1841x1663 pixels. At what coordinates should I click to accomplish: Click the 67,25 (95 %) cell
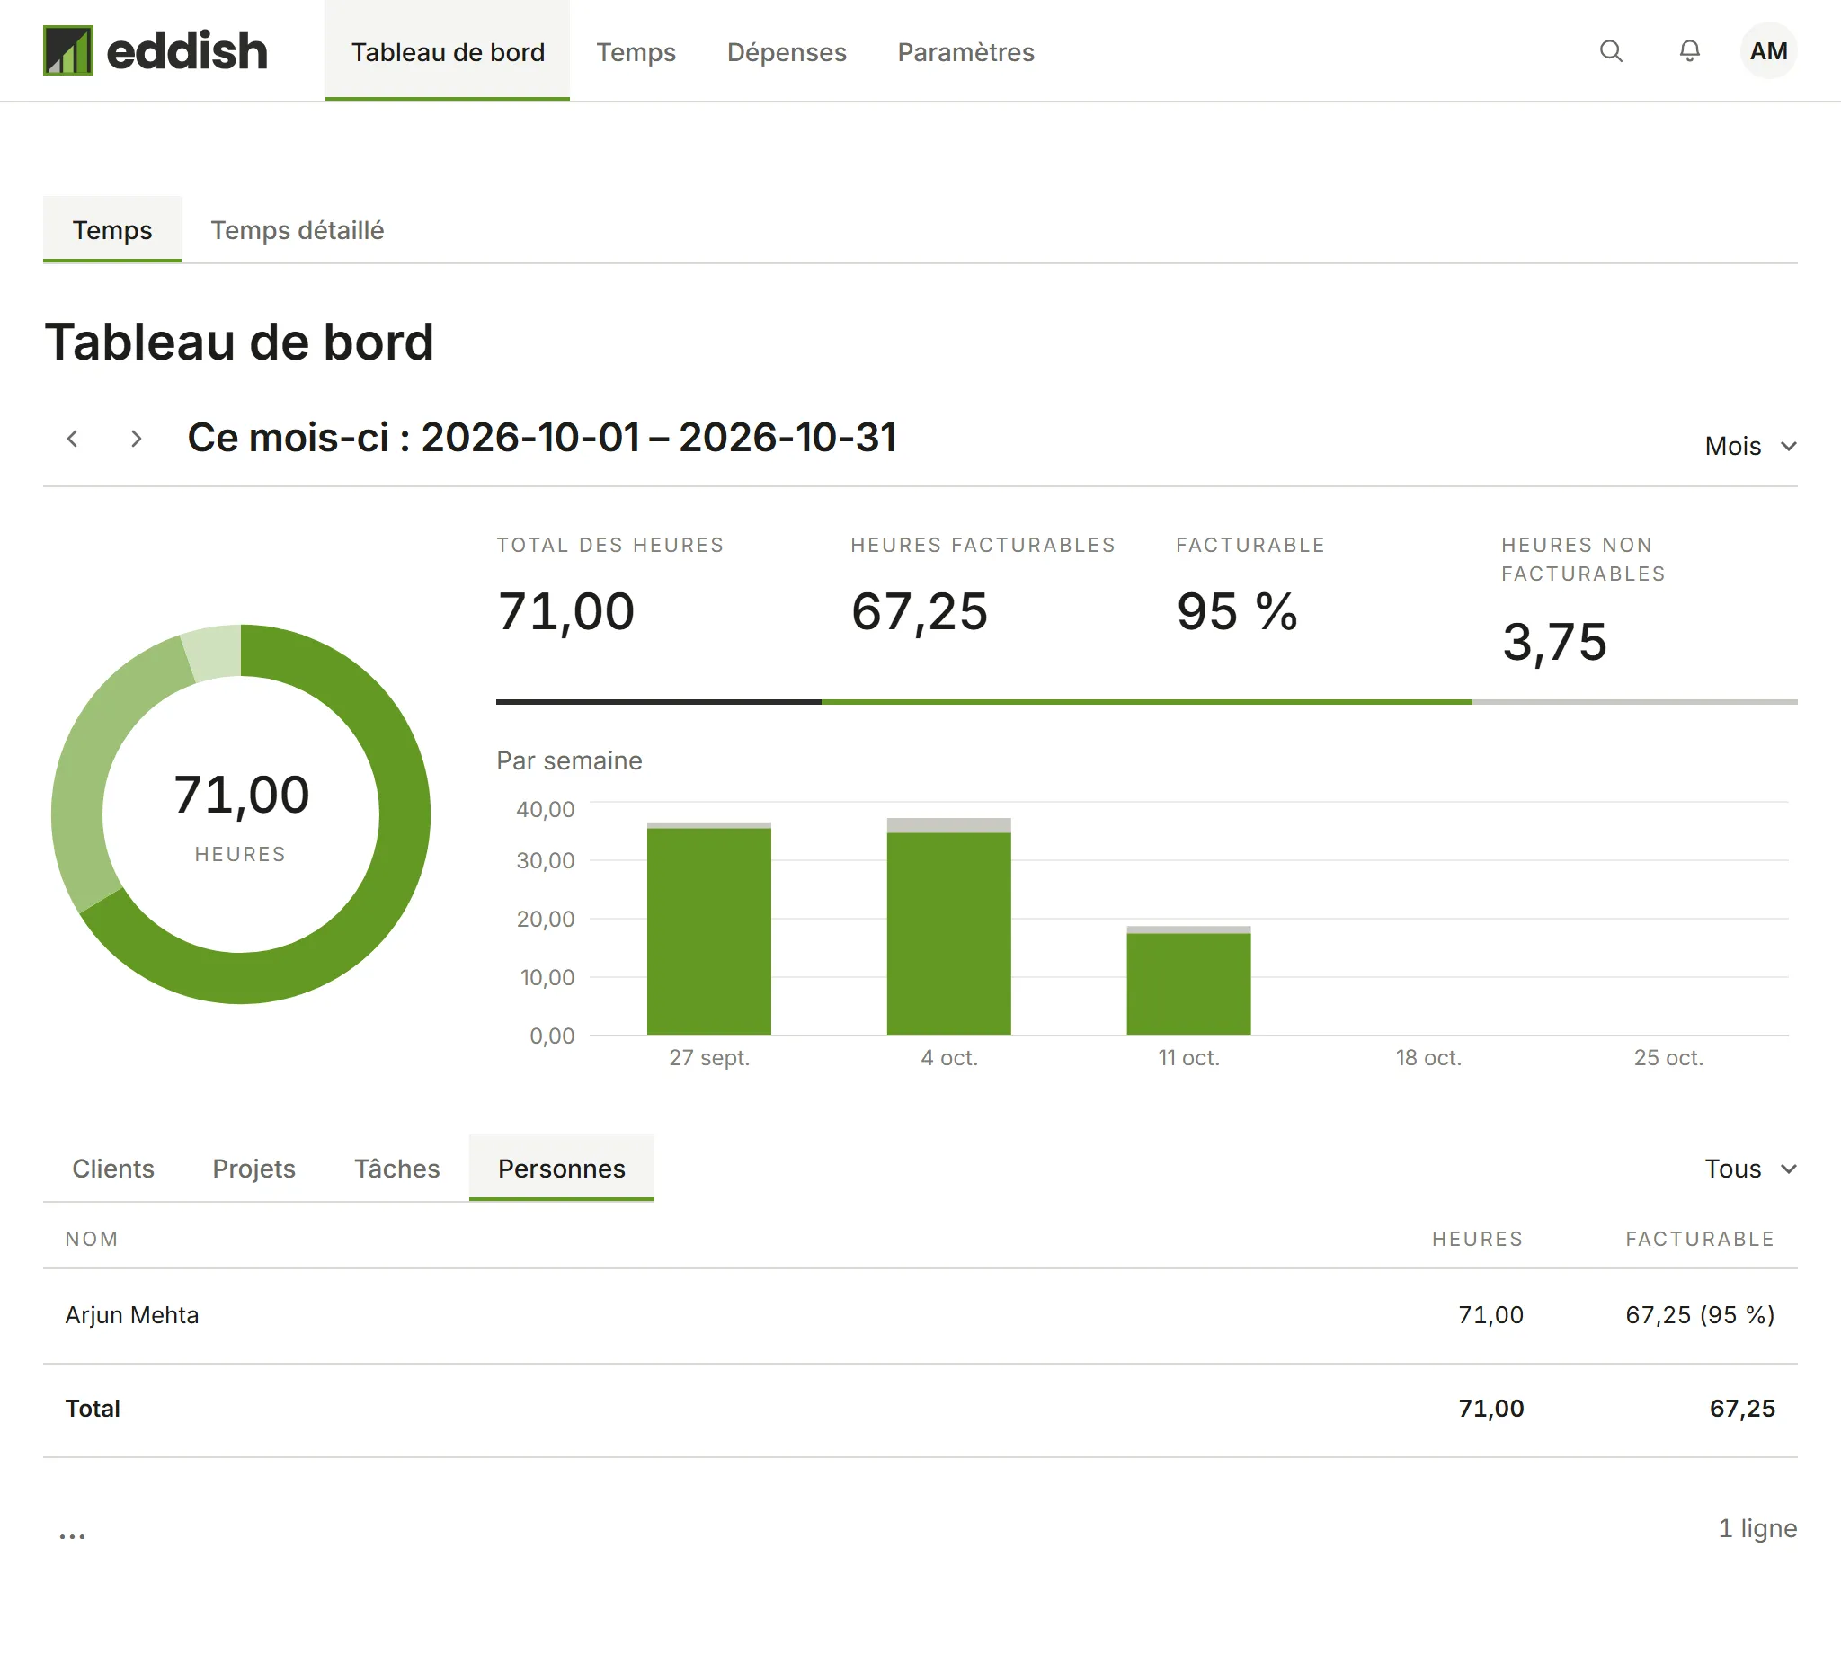1700,1315
